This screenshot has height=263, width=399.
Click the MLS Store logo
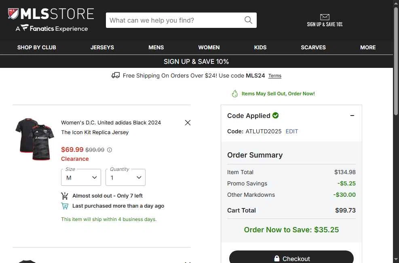point(51,14)
